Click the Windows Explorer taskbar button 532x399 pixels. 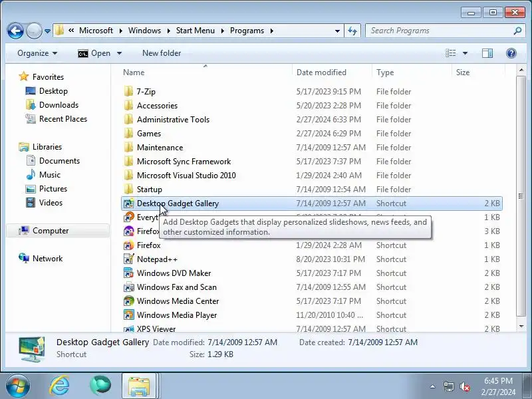pyautogui.click(x=139, y=386)
